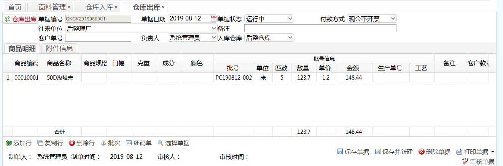Open the 付款方式 dropdown

click(x=393, y=19)
